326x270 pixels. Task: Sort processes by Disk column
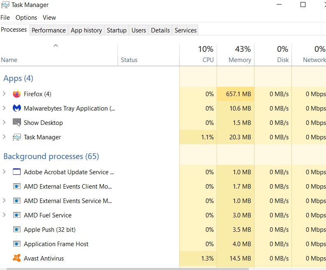click(x=273, y=55)
